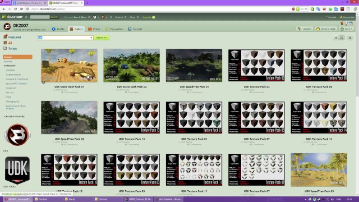Viewport: 359px width, 202px height.
Task: Open the YouTube taskbar window
Action: pos(168,199)
